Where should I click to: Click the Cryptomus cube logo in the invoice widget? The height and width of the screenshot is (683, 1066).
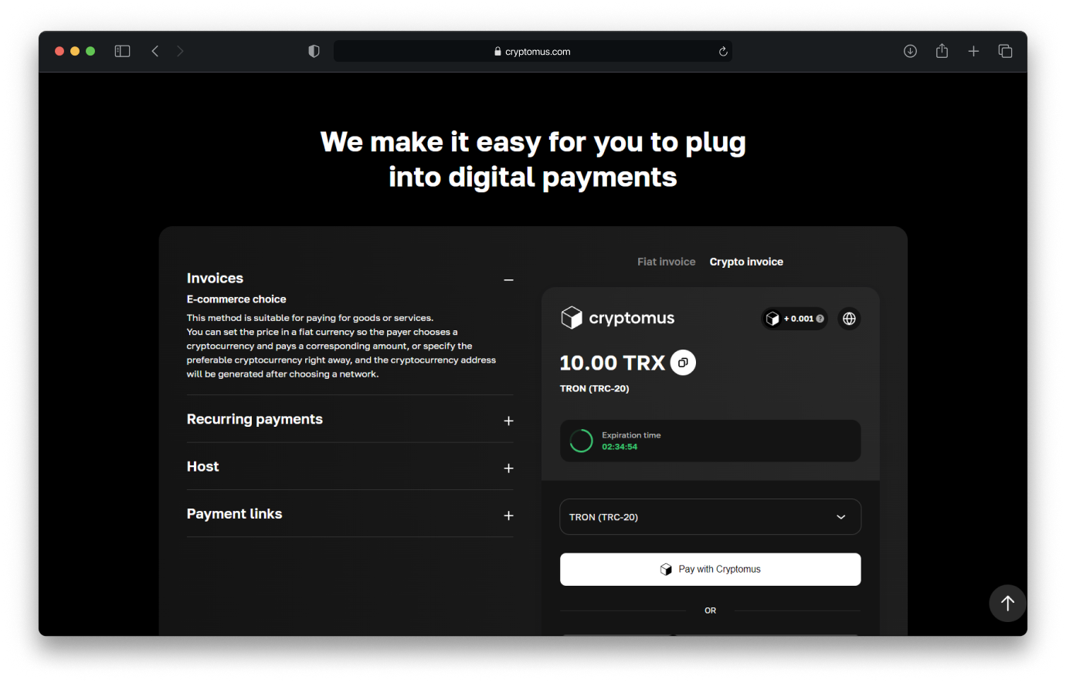(x=572, y=317)
